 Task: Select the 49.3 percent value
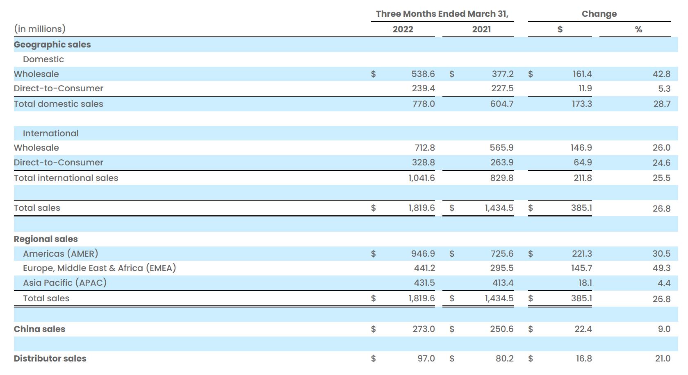661,268
